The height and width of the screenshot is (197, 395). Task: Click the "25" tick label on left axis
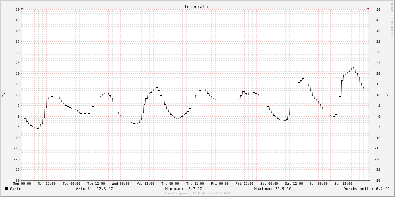pos(18,63)
